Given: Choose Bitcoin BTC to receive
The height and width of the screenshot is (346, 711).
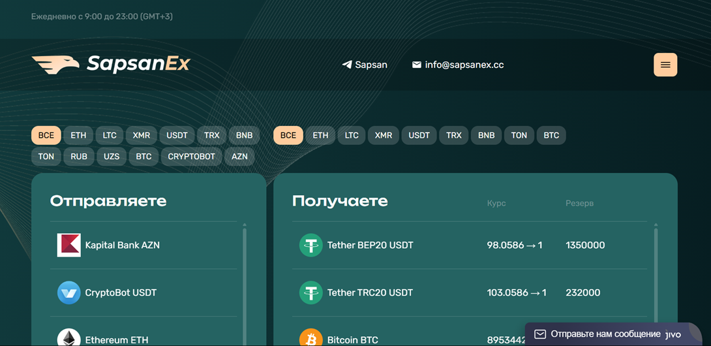Looking at the screenshot, I should click(x=469, y=332).
